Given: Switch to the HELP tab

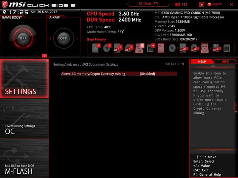Looking at the screenshot, I should 202,61.
